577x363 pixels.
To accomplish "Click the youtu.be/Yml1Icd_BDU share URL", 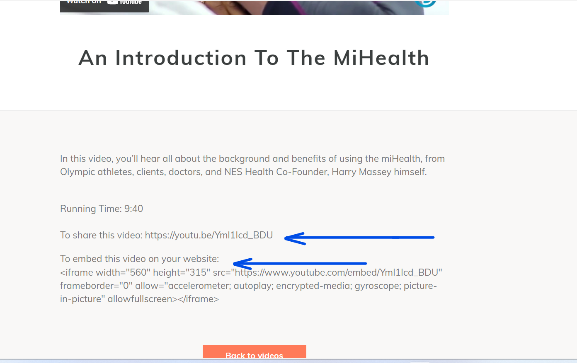I will click(209, 235).
